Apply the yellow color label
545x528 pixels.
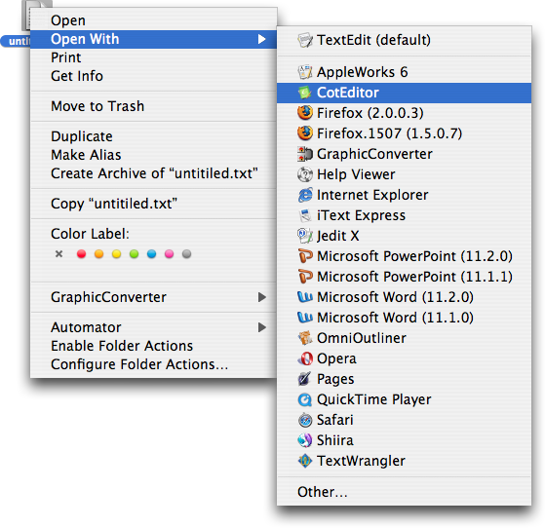pos(116,254)
